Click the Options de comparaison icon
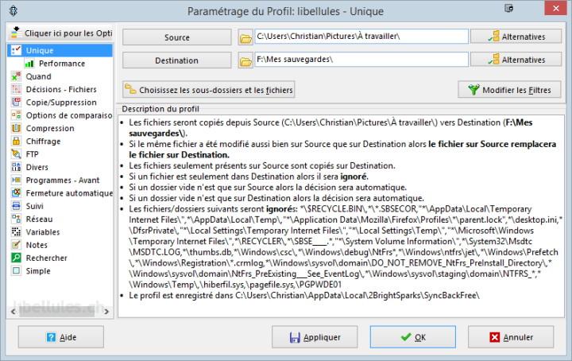Viewport: 572px width, 361px height. click(x=17, y=115)
